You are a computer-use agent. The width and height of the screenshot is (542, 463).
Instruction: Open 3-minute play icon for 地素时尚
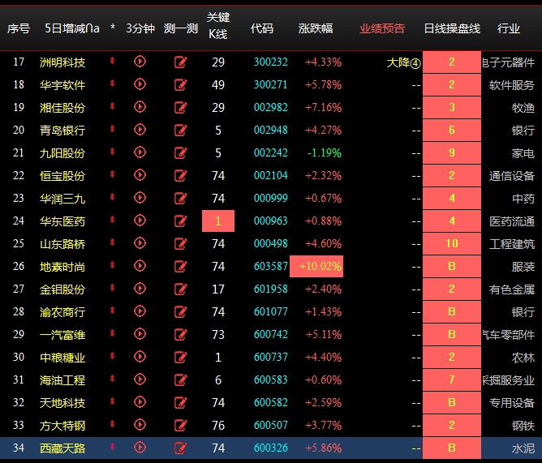click(140, 266)
